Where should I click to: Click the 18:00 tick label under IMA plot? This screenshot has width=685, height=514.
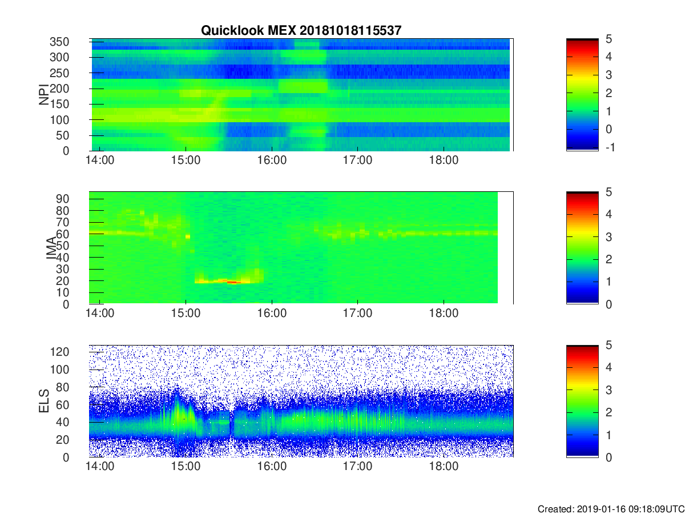coord(444,314)
